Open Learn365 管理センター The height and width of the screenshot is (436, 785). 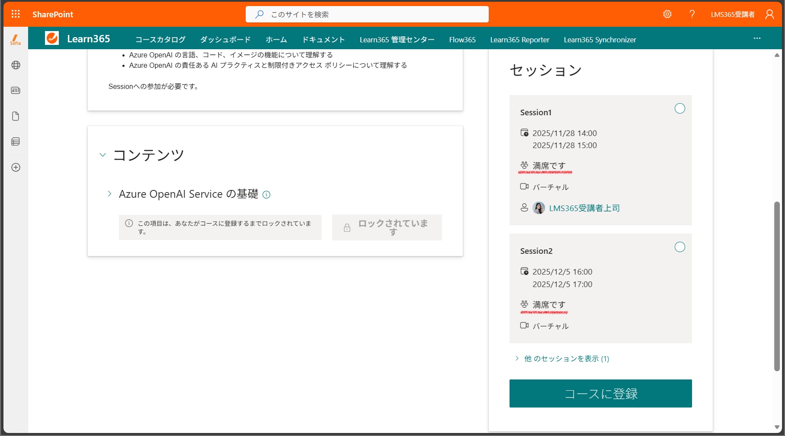point(397,40)
